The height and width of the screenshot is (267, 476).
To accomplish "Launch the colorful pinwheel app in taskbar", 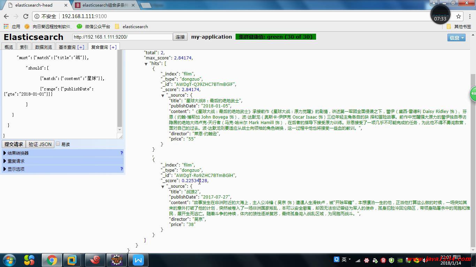I will pyautogui.click(x=29, y=260).
